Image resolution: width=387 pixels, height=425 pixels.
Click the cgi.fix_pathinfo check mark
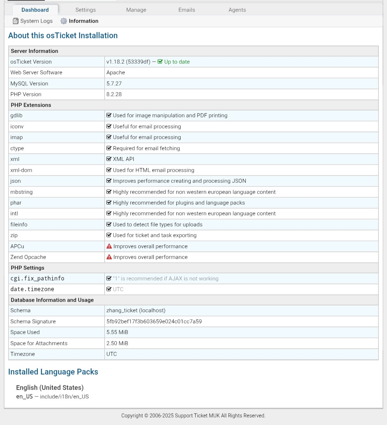point(109,278)
